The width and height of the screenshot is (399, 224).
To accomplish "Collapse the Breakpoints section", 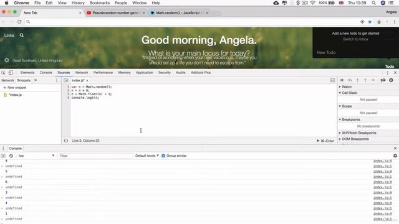I will click(349, 119).
